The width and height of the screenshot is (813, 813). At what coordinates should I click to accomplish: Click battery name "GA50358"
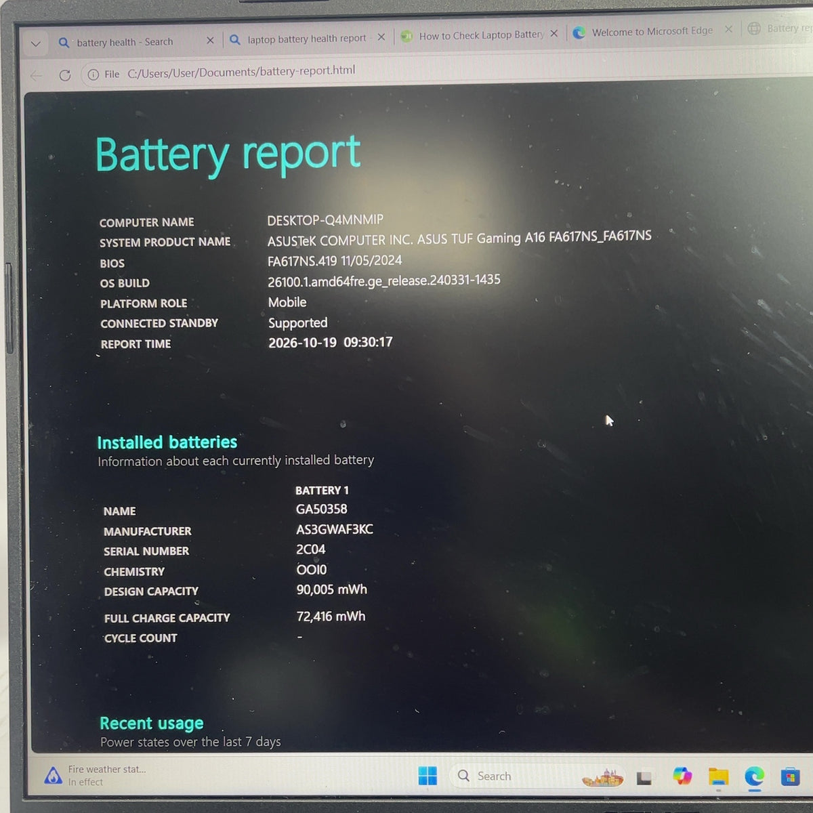tap(322, 509)
